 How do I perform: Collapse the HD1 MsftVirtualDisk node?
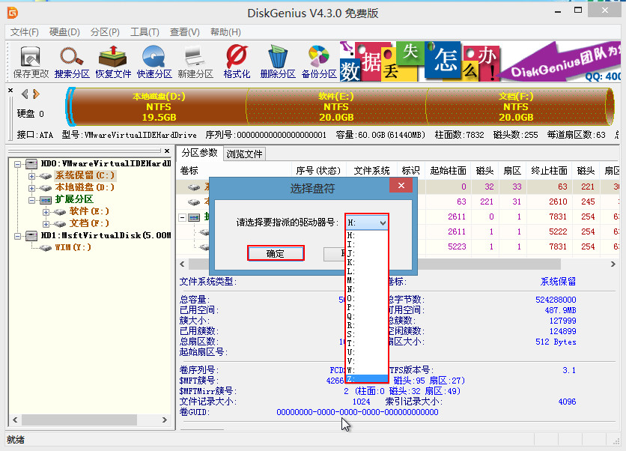[17, 236]
